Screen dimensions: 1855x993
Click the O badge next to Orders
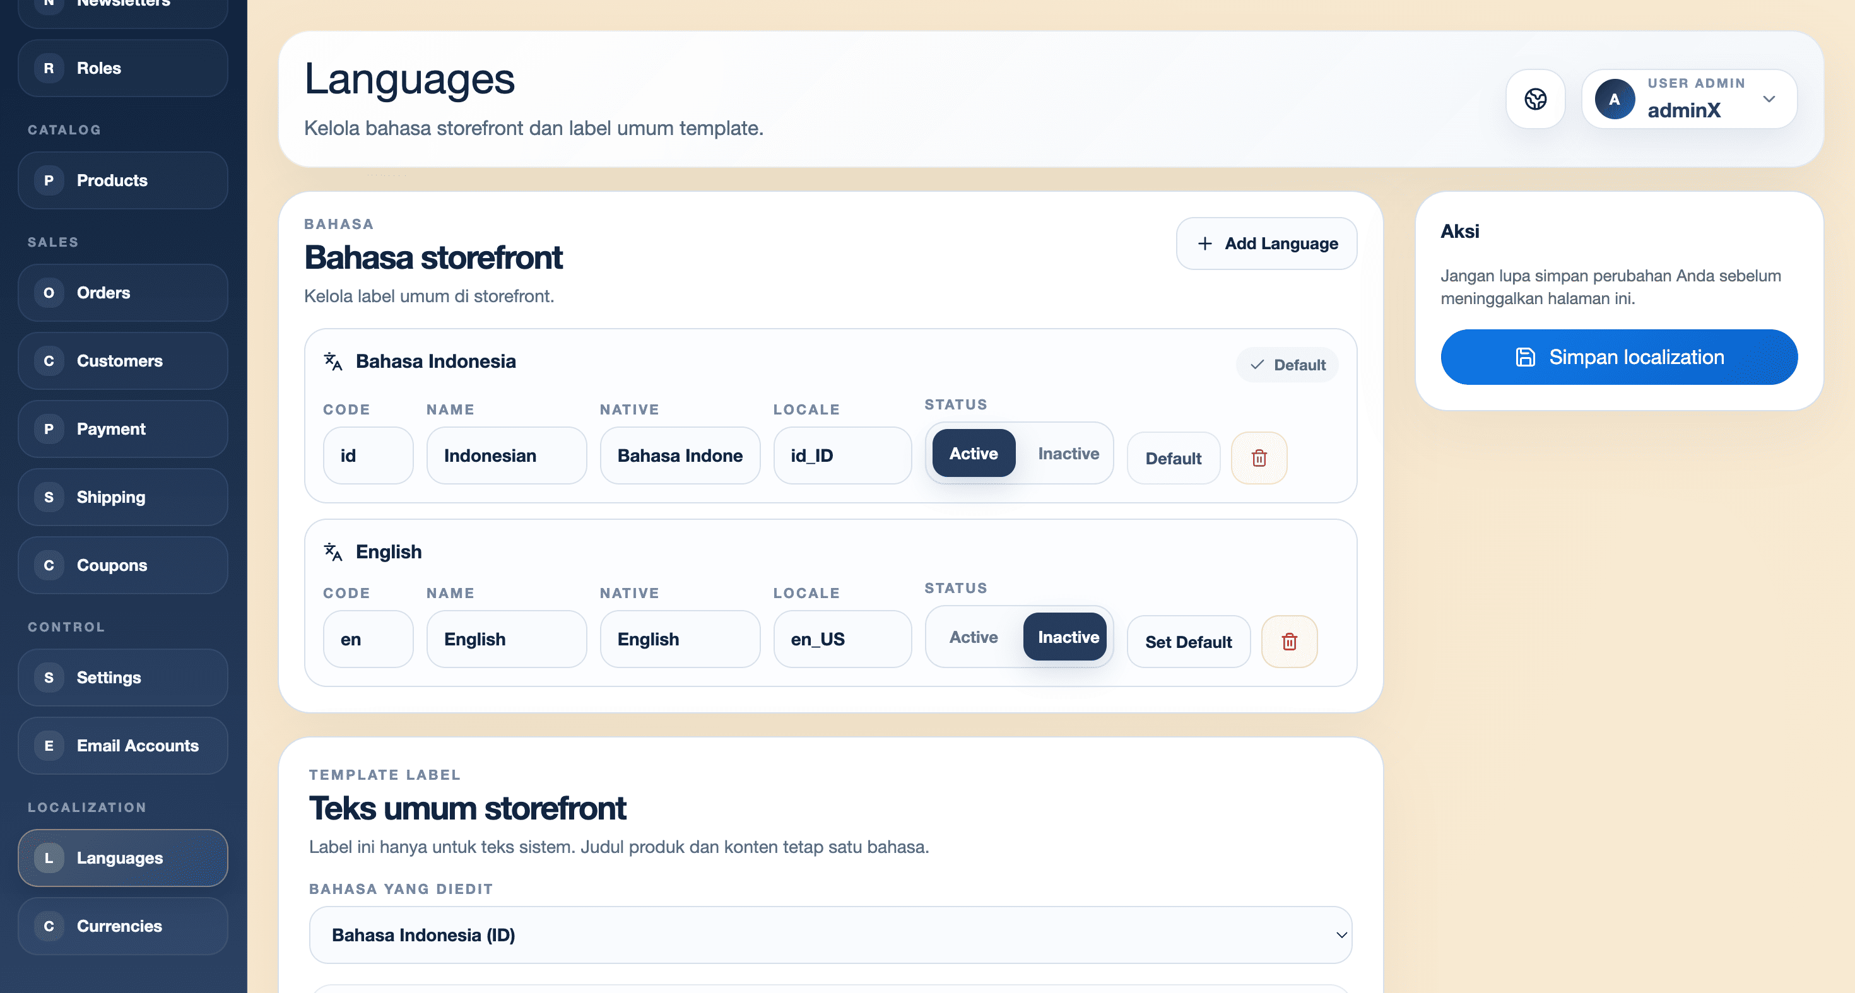pos(49,293)
